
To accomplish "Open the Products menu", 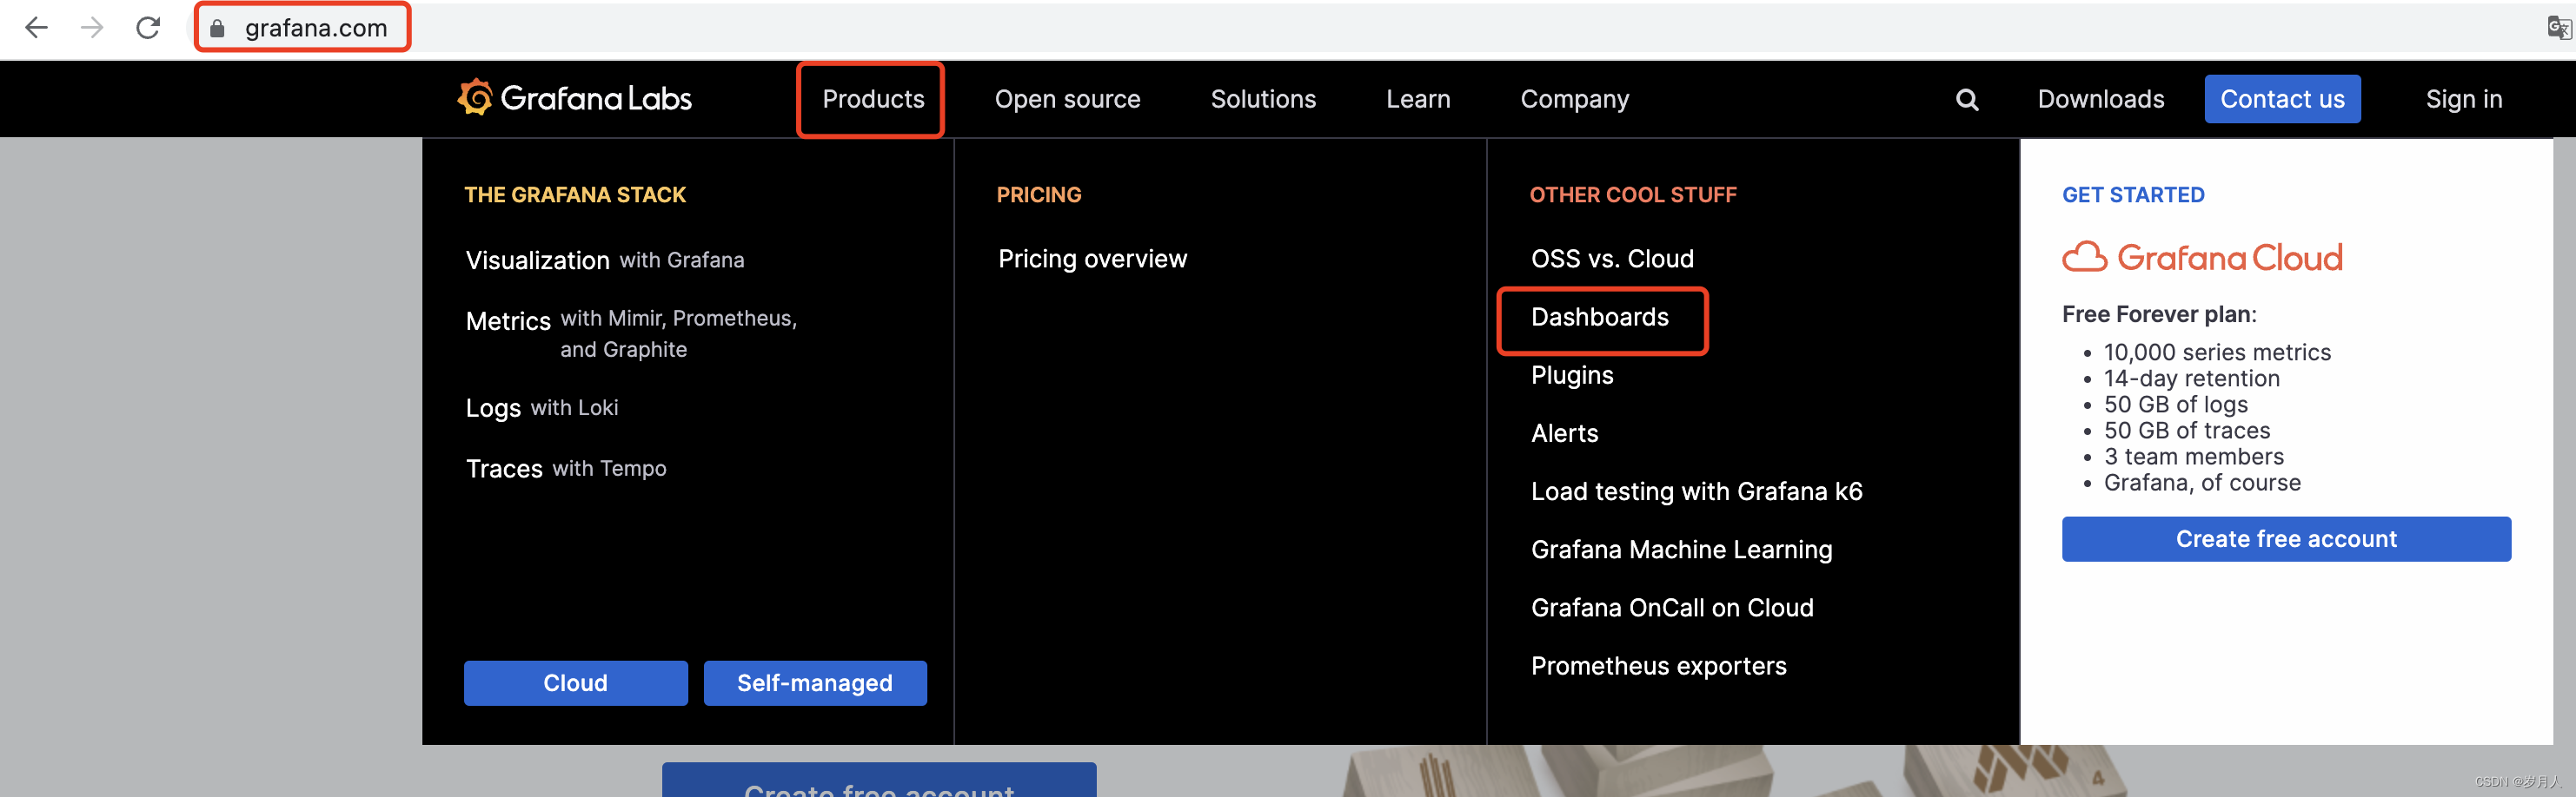I will [873, 99].
